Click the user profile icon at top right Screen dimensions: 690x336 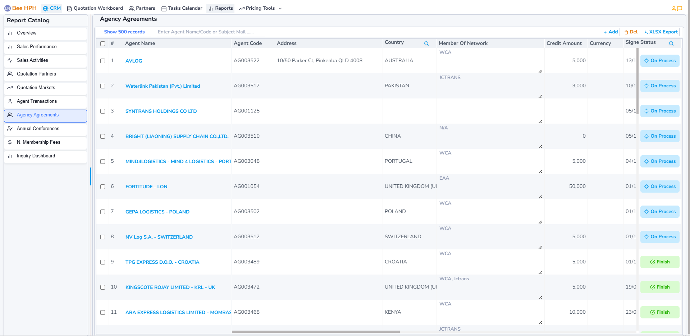(673, 9)
